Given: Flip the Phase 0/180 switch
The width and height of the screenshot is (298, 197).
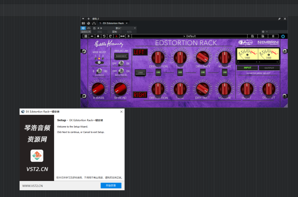Looking at the screenshot, I should [x=99, y=71].
